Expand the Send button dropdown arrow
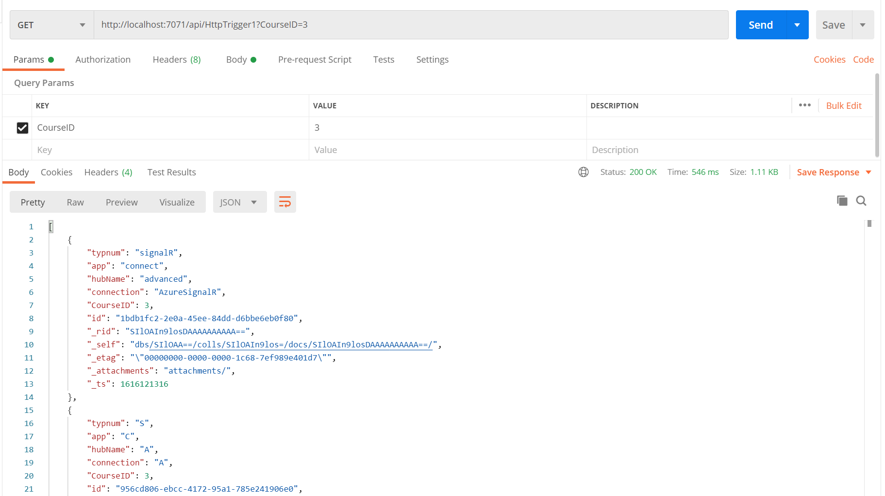885x496 pixels. pyautogui.click(x=797, y=25)
